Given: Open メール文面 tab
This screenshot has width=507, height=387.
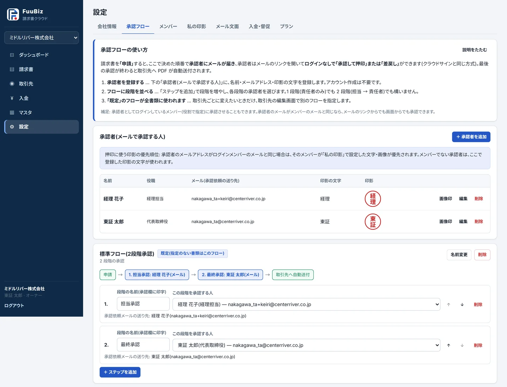Looking at the screenshot, I should pyautogui.click(x=227, y=26).
